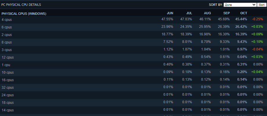The image size is (267, 116).
Task: Click the JUN column header
Action: (170, 13)
